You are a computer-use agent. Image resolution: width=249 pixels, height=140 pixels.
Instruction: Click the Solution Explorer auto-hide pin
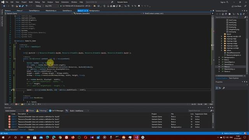(245, 11)
